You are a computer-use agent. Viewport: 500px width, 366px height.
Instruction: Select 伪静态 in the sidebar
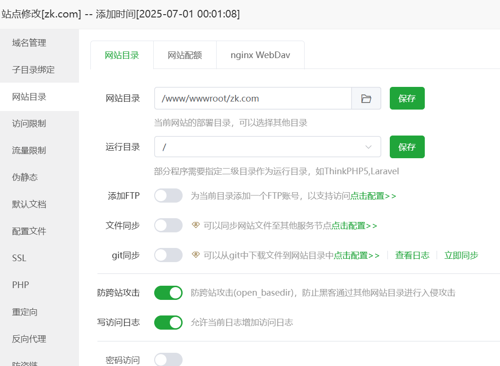coord(25,177)
